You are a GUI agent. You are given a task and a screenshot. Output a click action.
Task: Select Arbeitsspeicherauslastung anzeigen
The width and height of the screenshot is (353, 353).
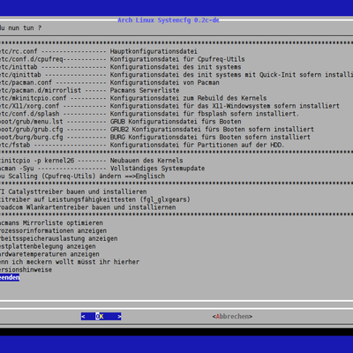click(x=59, y=238)
